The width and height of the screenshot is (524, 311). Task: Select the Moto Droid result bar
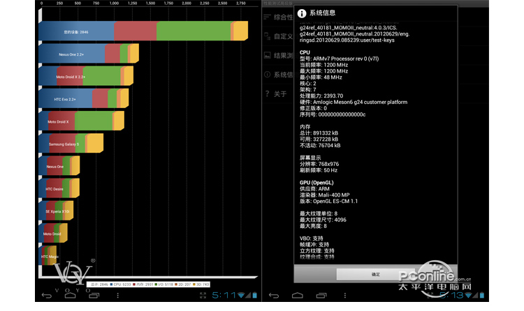pyautogui.click(x=53, y=233)
